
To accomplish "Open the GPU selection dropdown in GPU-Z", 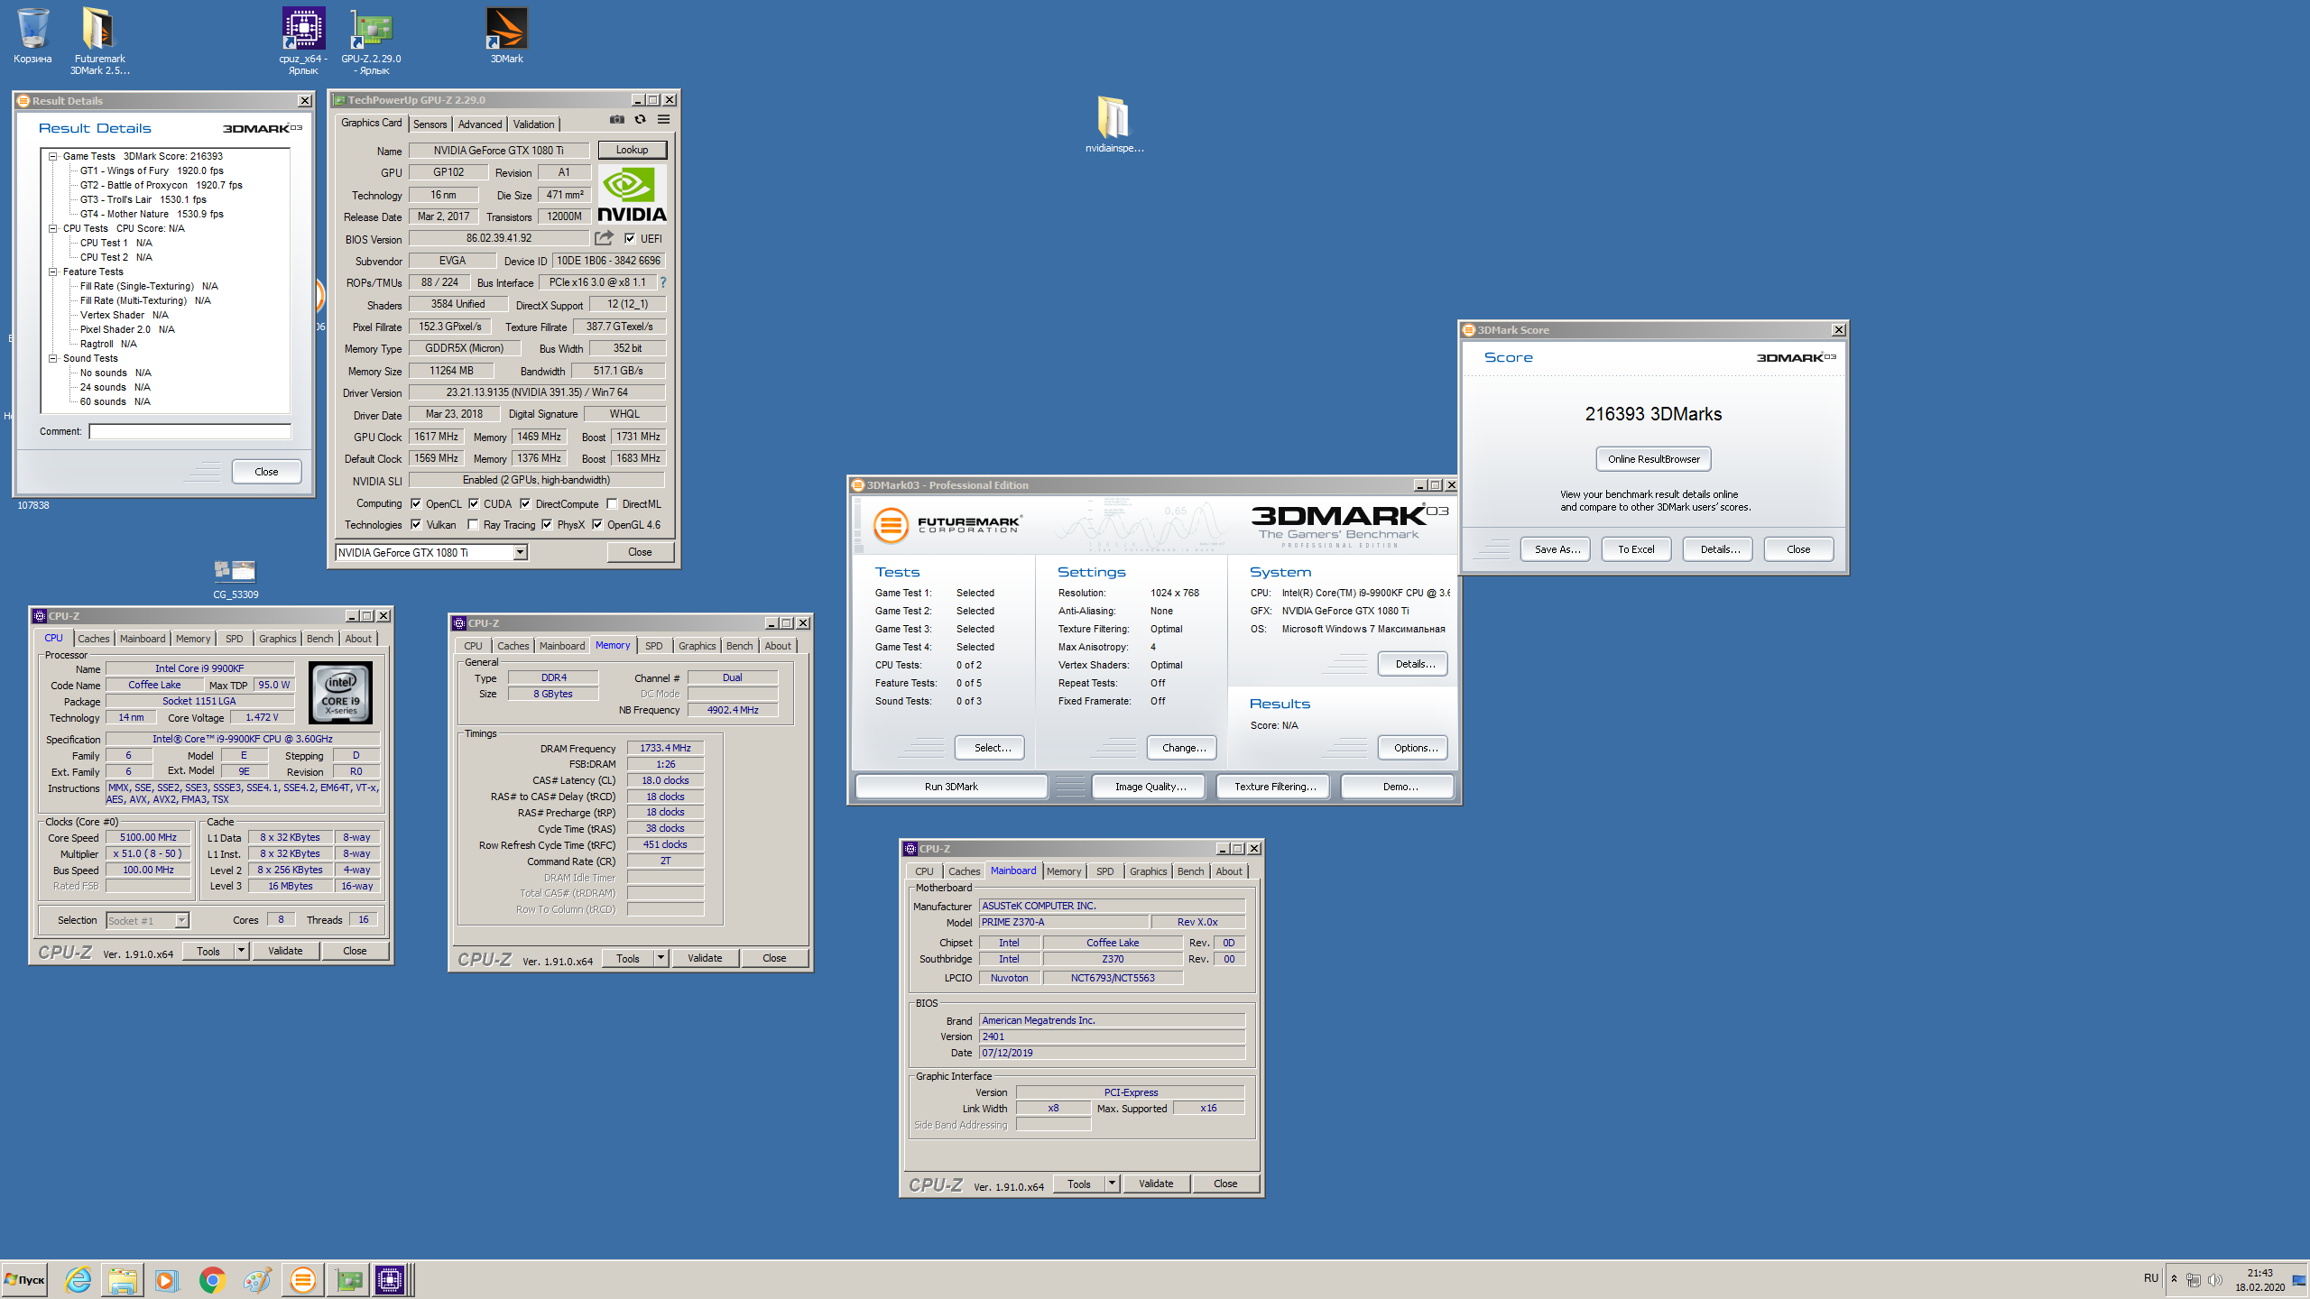I will click(x=521, y=553).
